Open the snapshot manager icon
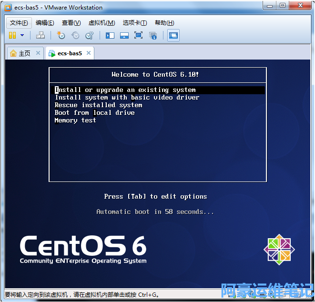This screenshot has height=302, width=315. tap(89, 35)
